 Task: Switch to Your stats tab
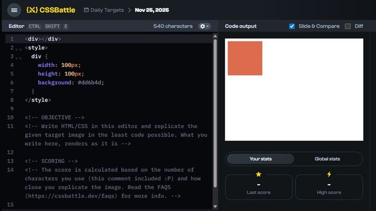click(261, 159)
